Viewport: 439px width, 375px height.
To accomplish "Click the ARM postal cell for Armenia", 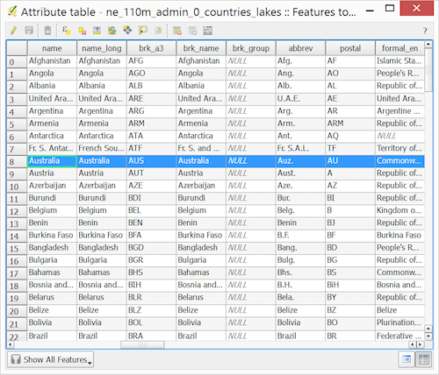I will 350,124.
